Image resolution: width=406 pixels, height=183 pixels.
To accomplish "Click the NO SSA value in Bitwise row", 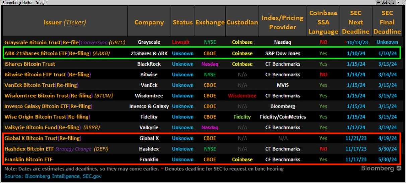I will point(323,75).
